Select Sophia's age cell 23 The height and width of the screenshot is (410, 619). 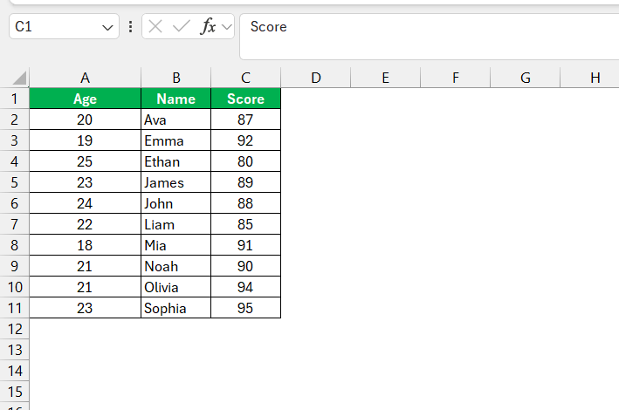click(x=85, y=308)
